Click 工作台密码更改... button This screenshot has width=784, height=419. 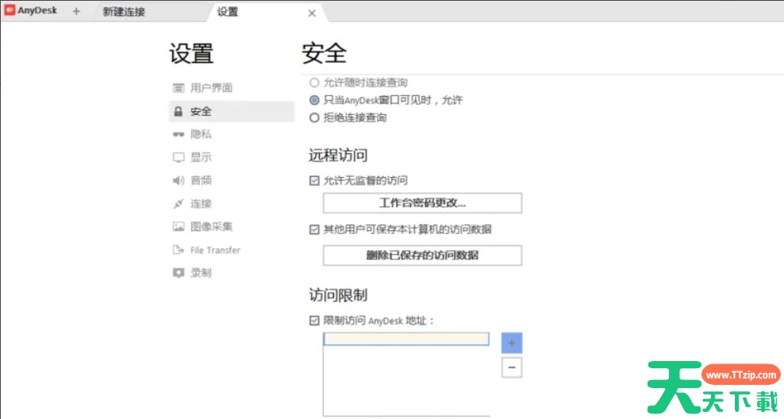coord(422,203)
